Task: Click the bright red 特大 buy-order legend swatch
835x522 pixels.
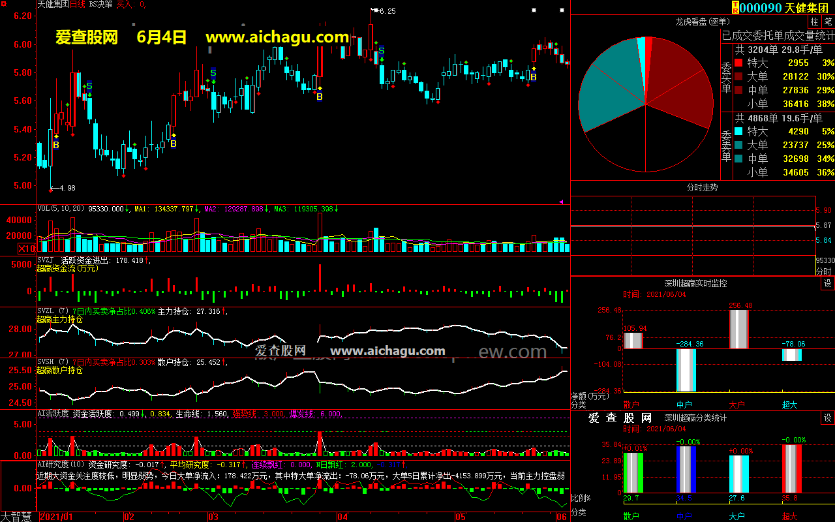Action: click(738, 63)
